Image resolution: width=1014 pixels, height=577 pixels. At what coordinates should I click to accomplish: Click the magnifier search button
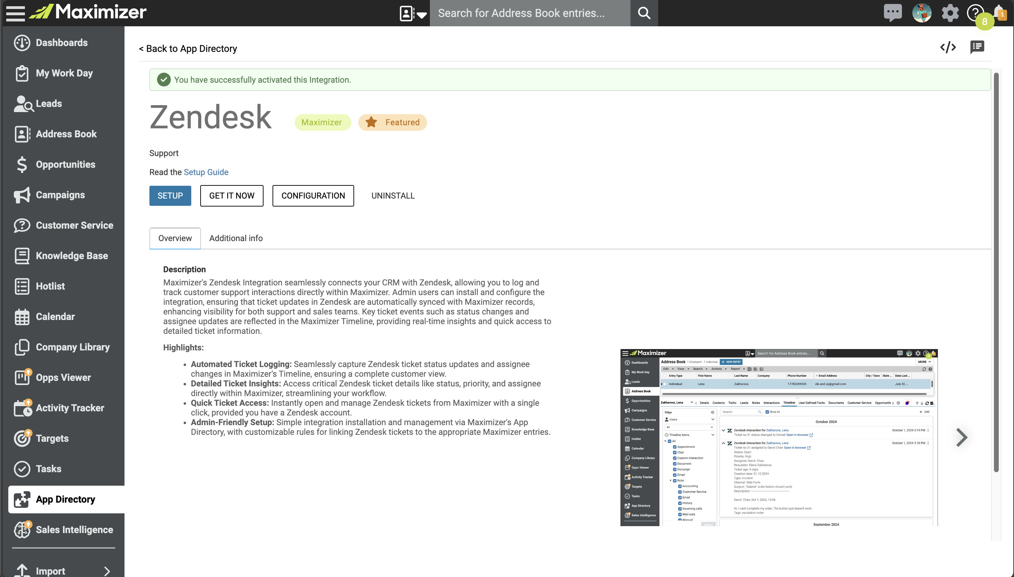(644, 13)
